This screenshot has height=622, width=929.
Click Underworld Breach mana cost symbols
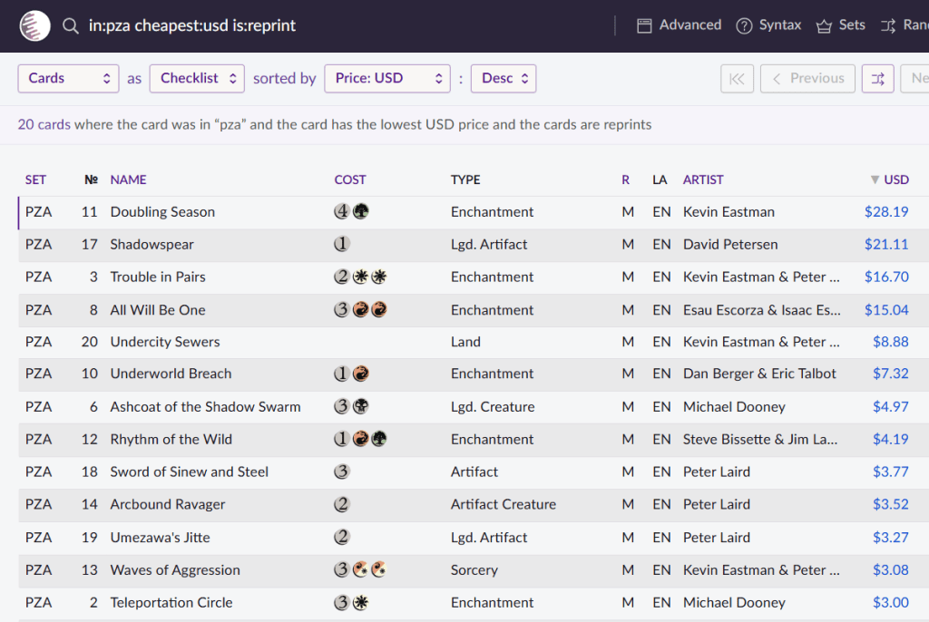(x=351, y=374)
